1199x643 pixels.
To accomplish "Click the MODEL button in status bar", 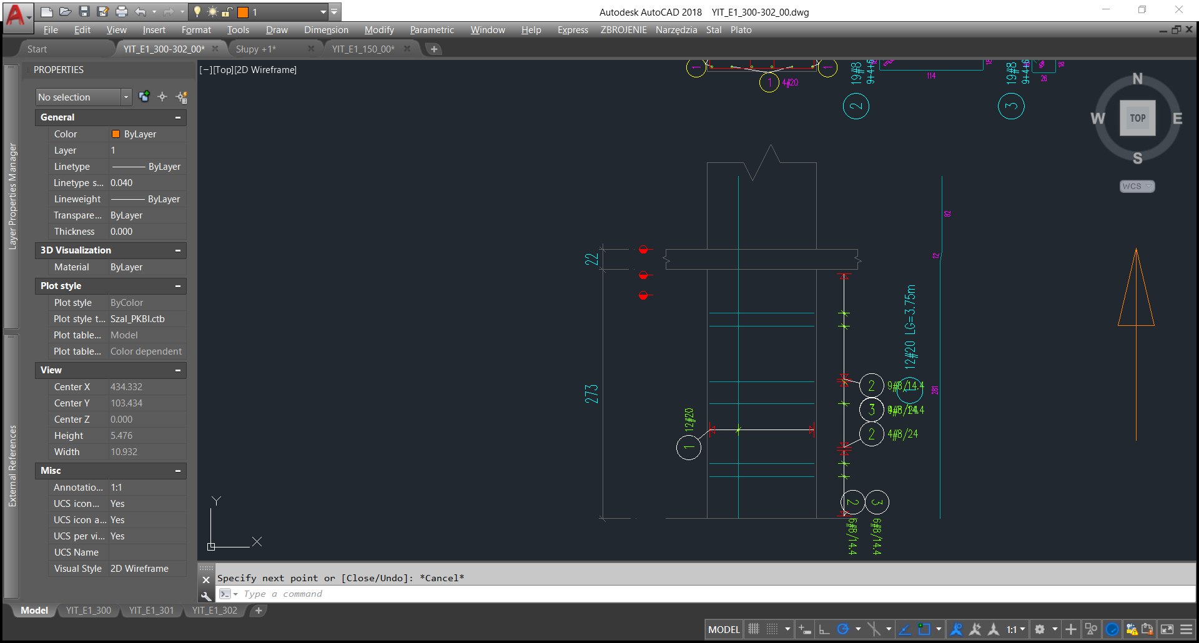I will tap(724, 629).
